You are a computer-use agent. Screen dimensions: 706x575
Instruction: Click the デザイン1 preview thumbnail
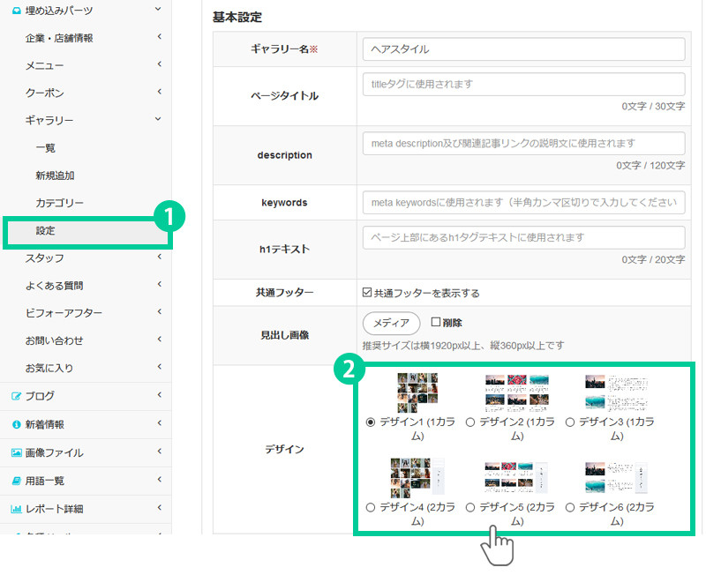(417, 392)
